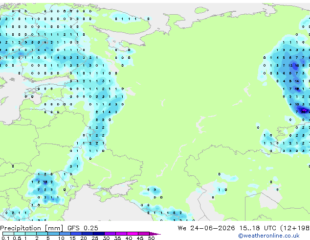This screenshot has height=240, width=310.
Task: Select the 2–5 mm legend swatch
Action: [42, 234]
